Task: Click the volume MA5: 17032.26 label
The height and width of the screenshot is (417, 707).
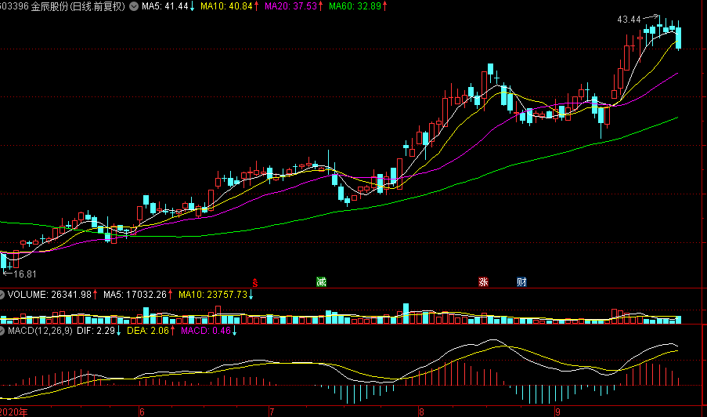Action: coord(135,295)
